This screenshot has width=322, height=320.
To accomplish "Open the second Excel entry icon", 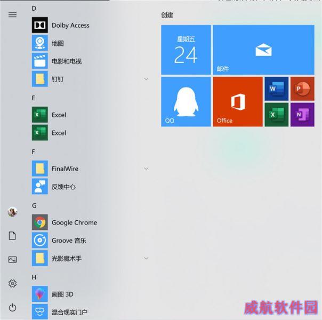I will coord(40,132).
